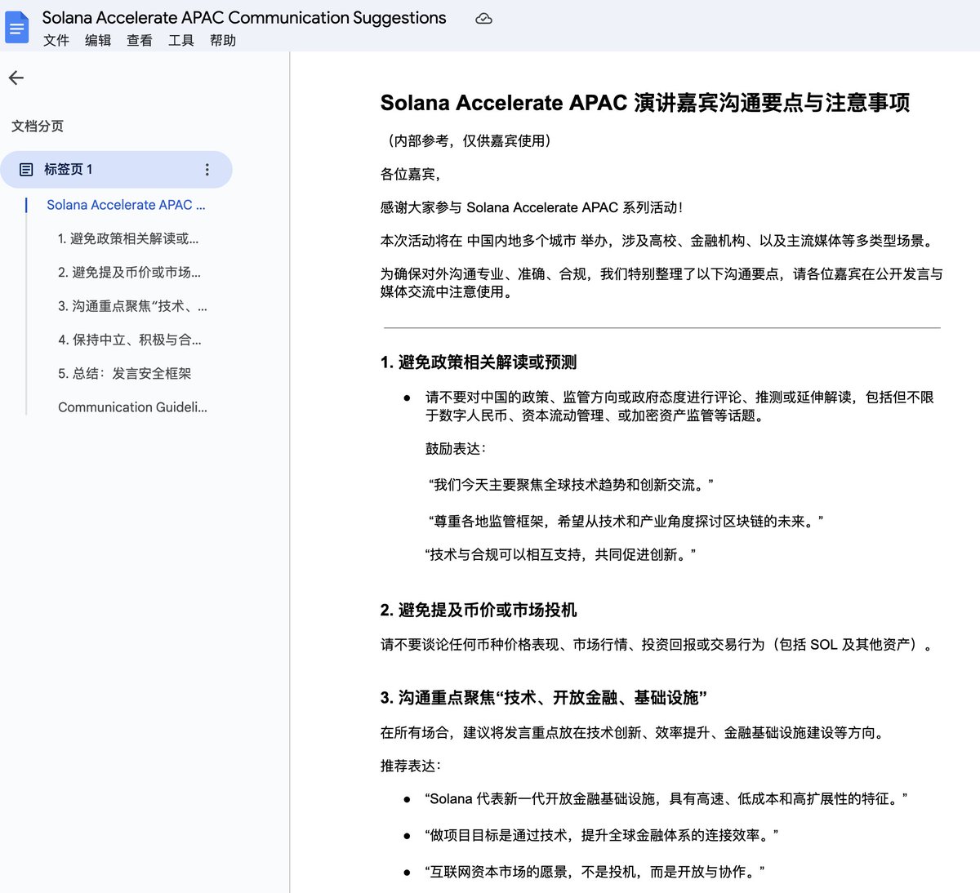980x893 pixels.
Task: Jump to section 3 沟通重点聚焦技术
Action: (x=131, y=306)
